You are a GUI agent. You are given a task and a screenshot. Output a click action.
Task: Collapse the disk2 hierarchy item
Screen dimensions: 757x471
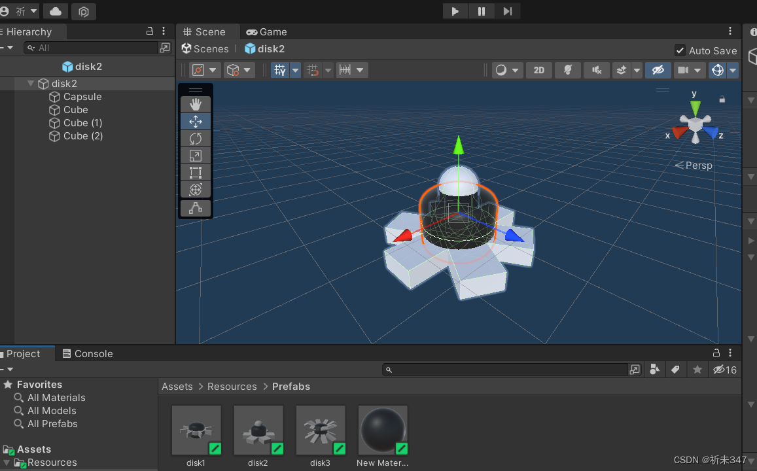click(30, 84)
